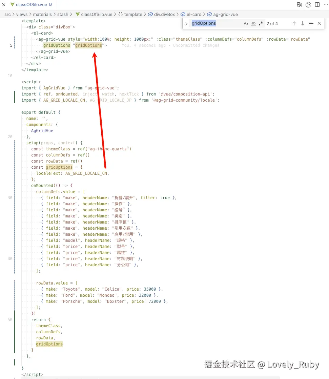Click the AG_GRID_LOCALE_JP import name

[x=110, y=100]
